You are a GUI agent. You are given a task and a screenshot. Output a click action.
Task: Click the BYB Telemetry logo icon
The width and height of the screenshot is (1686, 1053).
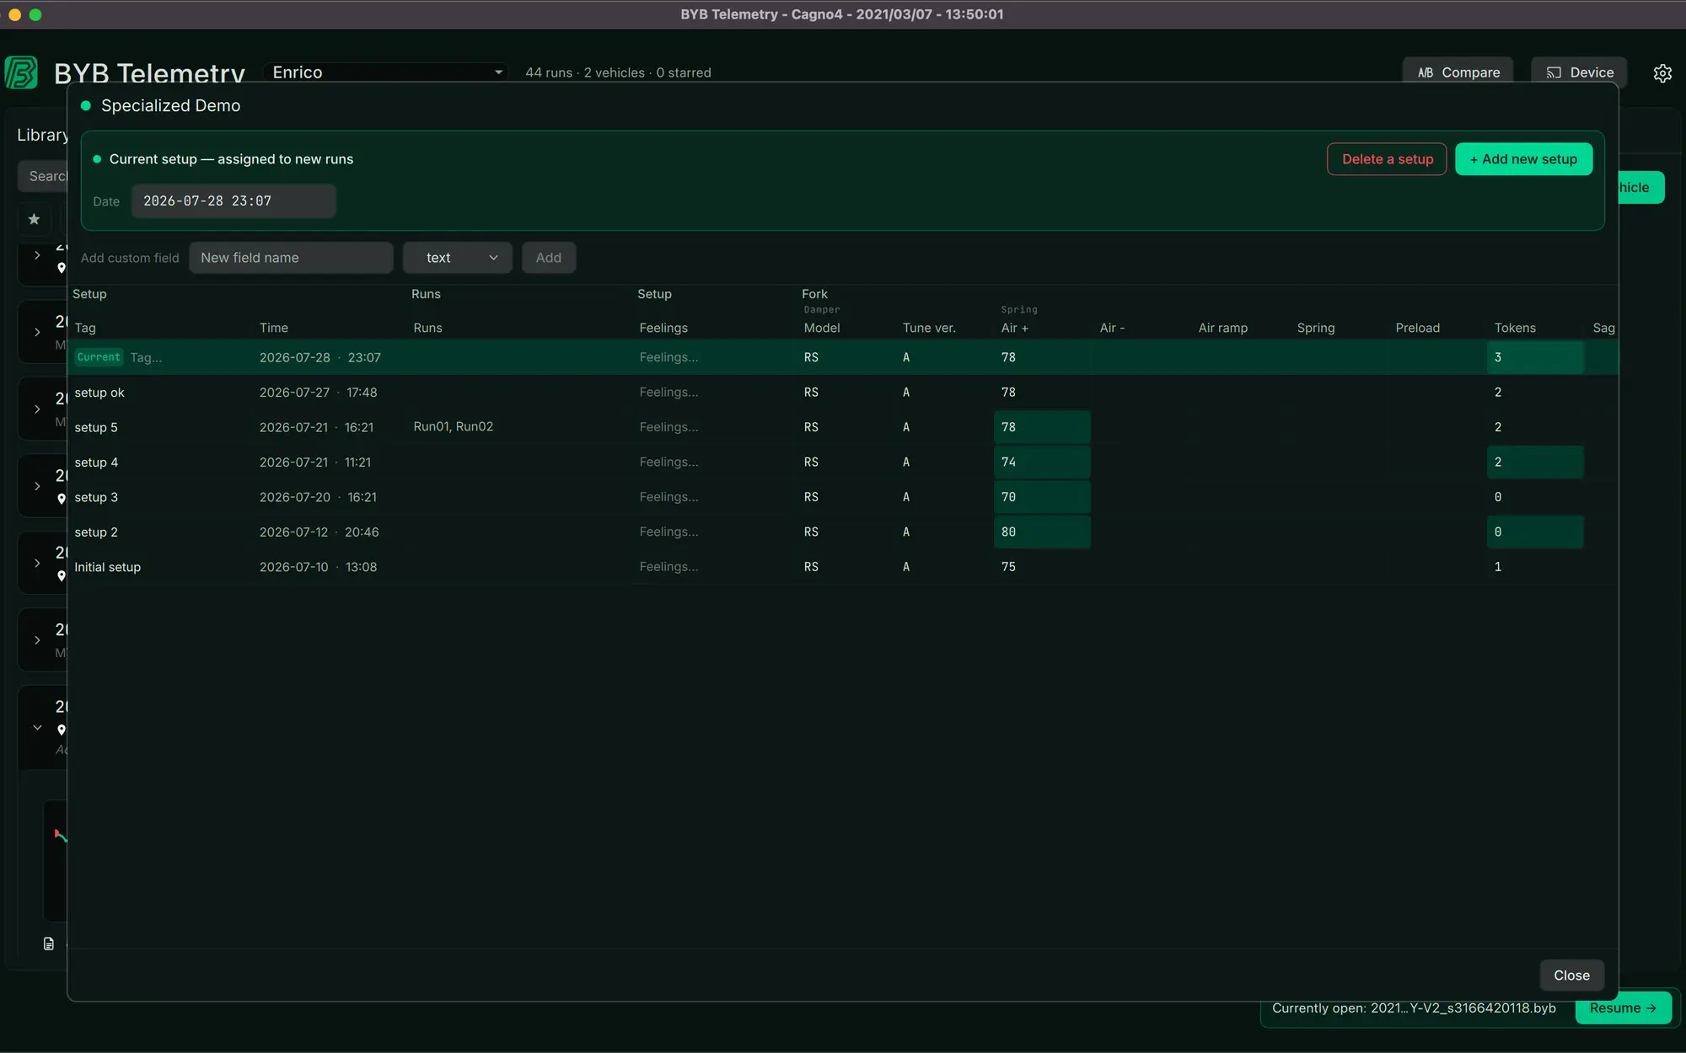[x=21, y=72]
